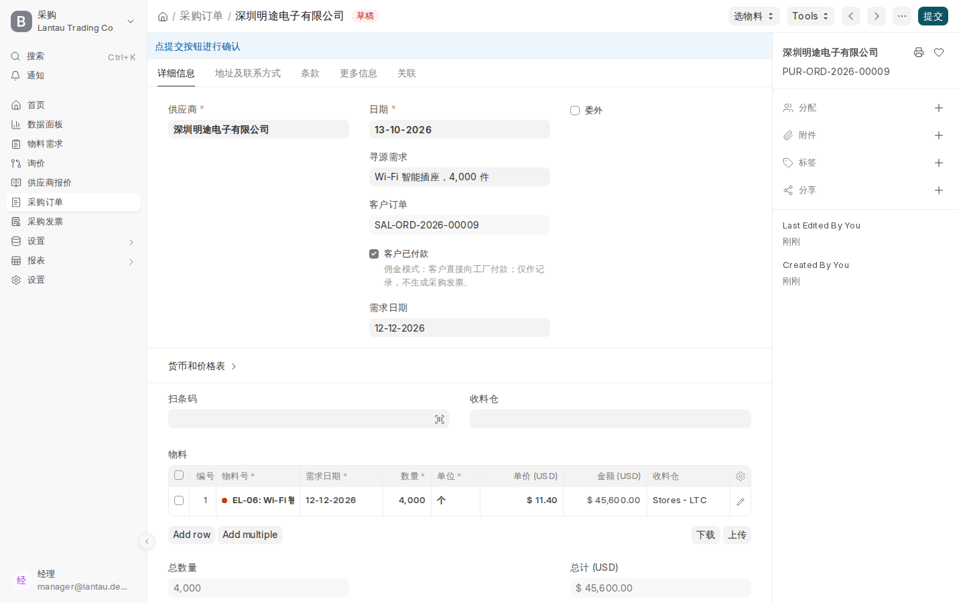Open 供应商报价 in the sidebar

(x=73, y=183)
